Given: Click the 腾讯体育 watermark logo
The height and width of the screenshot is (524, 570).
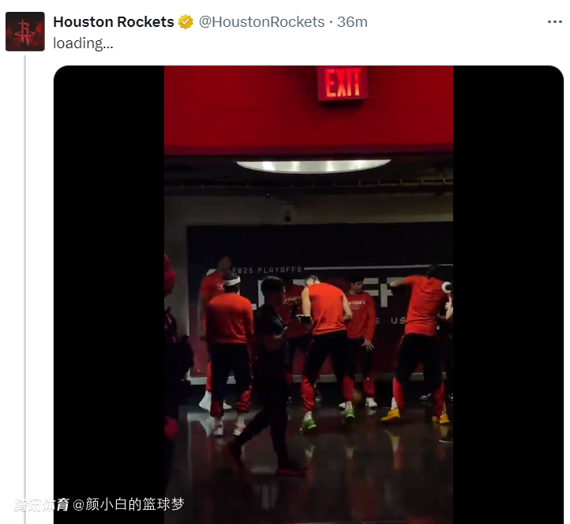Looking at the screenshot, I should [41, 505].
